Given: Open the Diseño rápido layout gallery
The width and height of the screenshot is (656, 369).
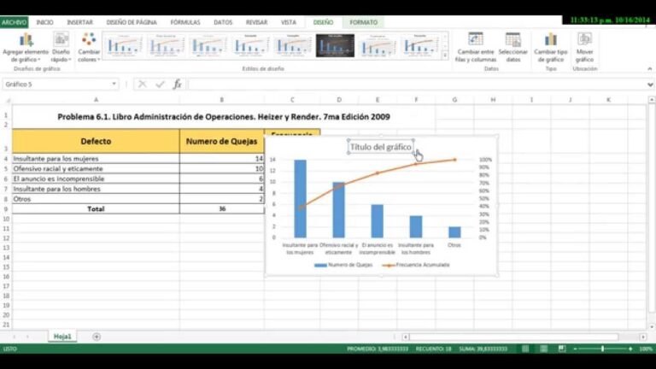Looking at the screenshot, I should [x=61, y=46].
